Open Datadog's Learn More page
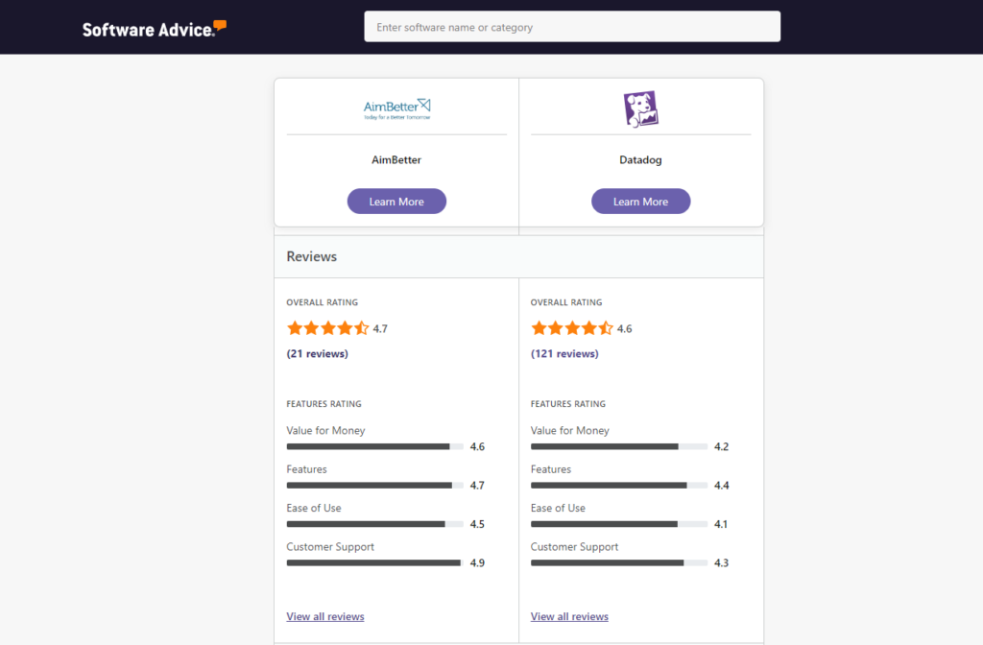This screenshot has height=645, width=983. click(640, 201)
